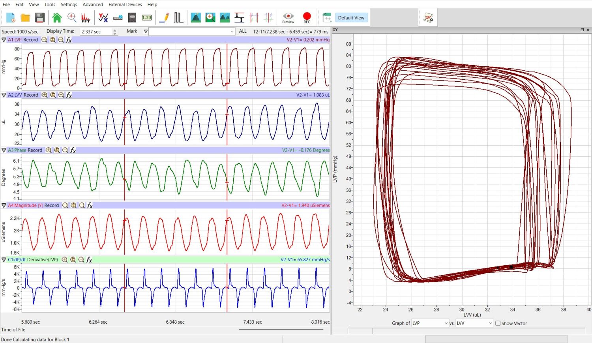Open the journal notebook icon
The width and height of the screenshot is (592, 343).
(x=132, y=17)
